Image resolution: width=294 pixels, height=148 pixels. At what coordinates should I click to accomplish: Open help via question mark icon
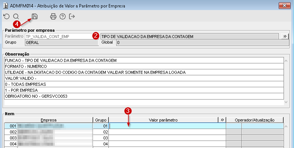coord(63,16)
